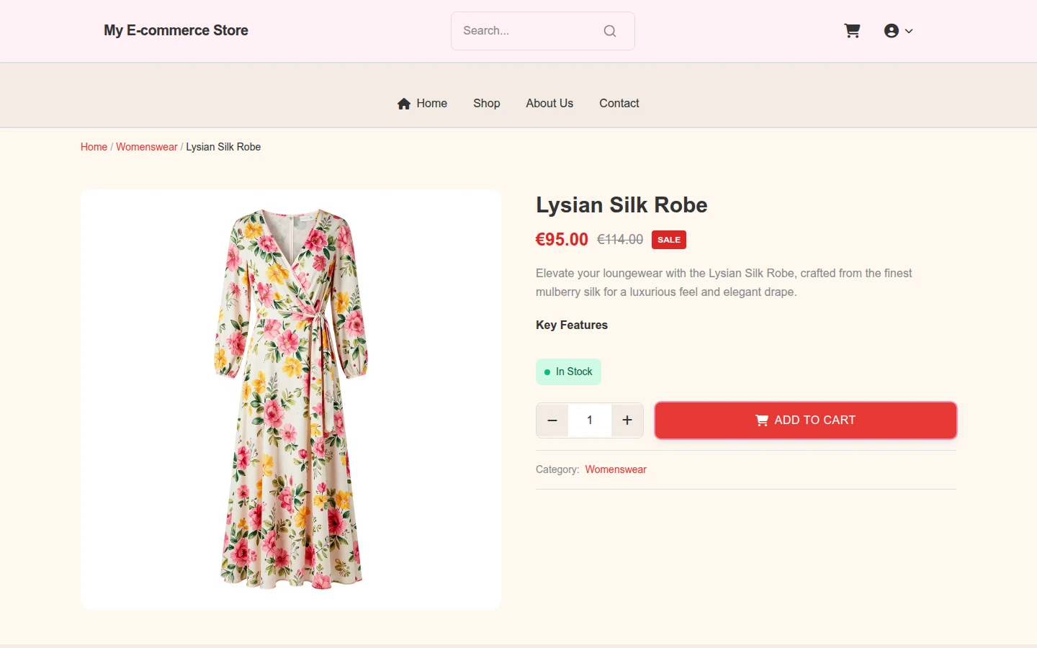
Task: Expand the account dropdown chevron
Action: 909,31
